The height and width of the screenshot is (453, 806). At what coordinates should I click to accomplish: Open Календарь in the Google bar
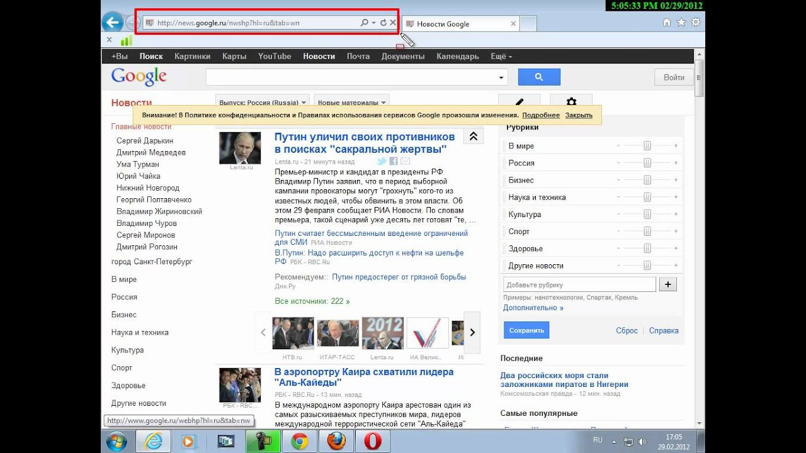point(458,56)
